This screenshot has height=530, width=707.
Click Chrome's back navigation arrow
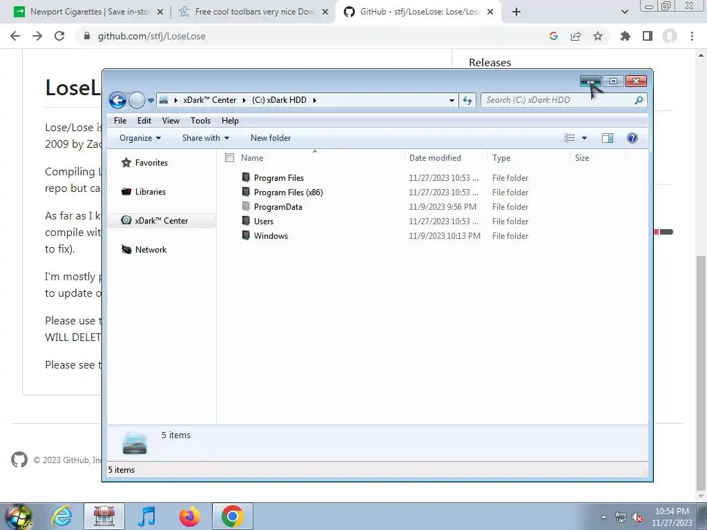(x=15, y=36)
